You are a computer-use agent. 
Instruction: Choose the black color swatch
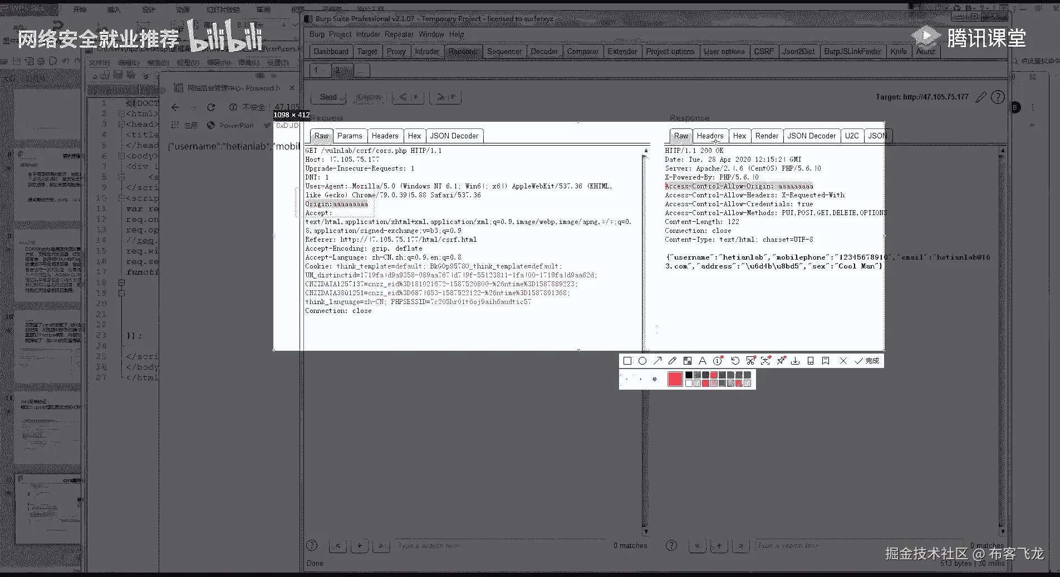tap(689, 375)
